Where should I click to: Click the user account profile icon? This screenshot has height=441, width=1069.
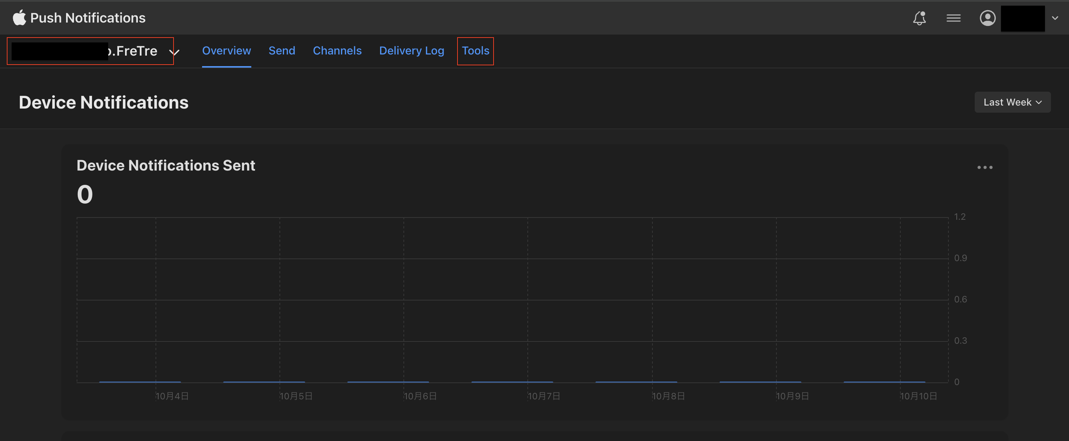pyautogui.click(x=987, y=18)
